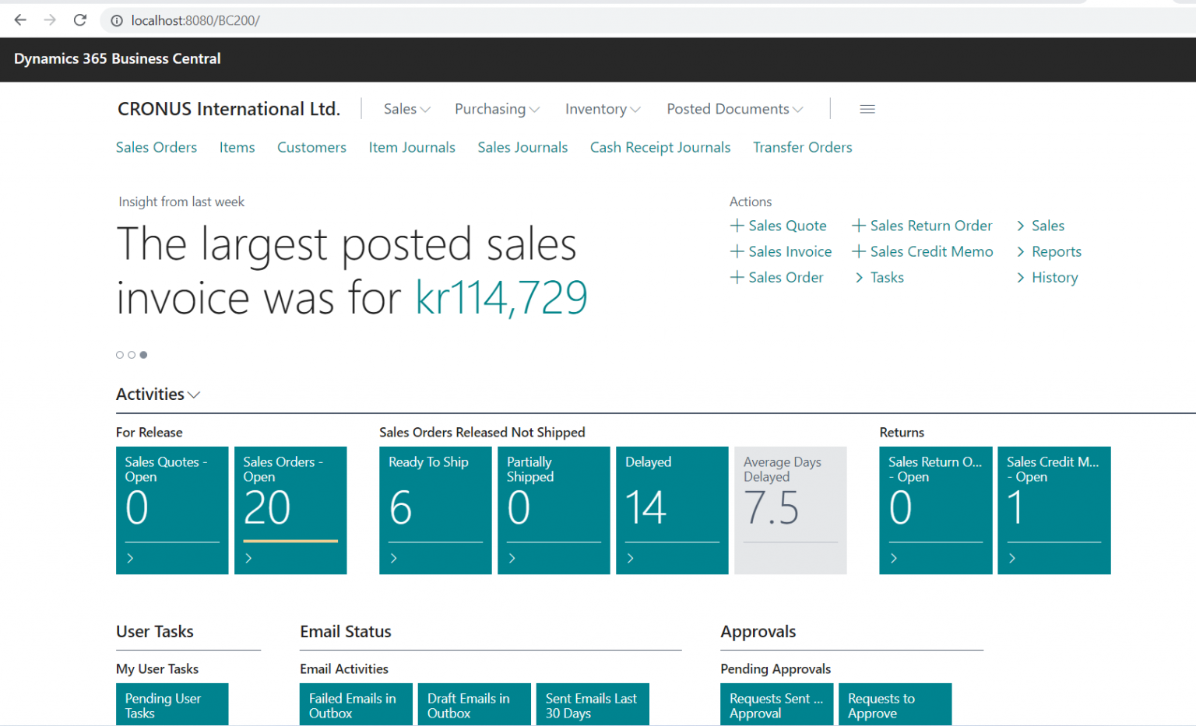
Task: Click plus icon beside Sales Return Order
Action: click(x=858, y=226)
